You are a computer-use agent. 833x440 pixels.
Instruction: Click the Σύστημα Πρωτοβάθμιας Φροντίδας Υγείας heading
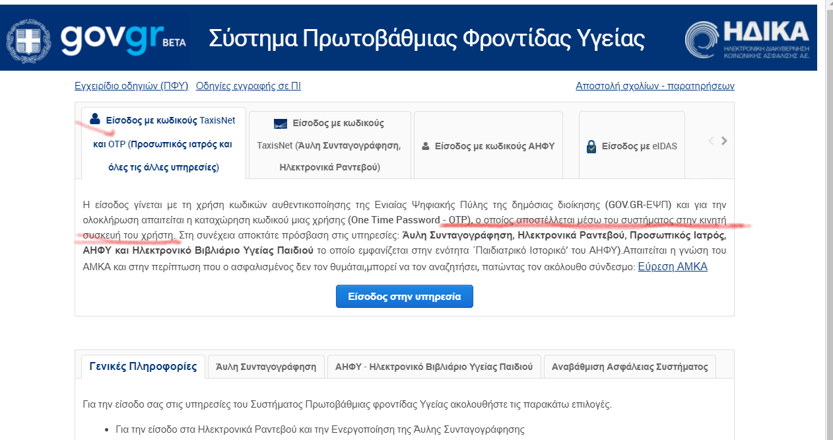(426, 39)
